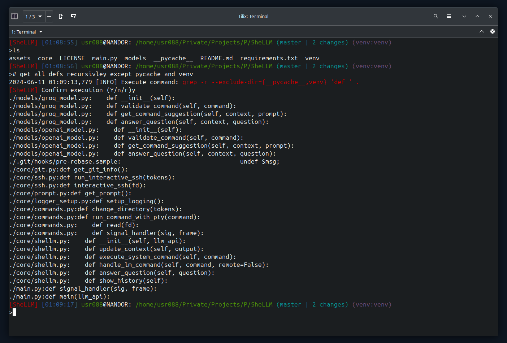This screenshot has height=343, width=507.
Task: Click 'assets' directory in ls listing
Action: (20, 58)
